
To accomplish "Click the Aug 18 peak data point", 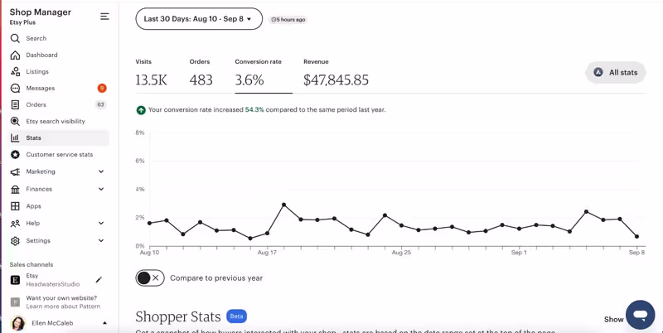I will point(283,205).
